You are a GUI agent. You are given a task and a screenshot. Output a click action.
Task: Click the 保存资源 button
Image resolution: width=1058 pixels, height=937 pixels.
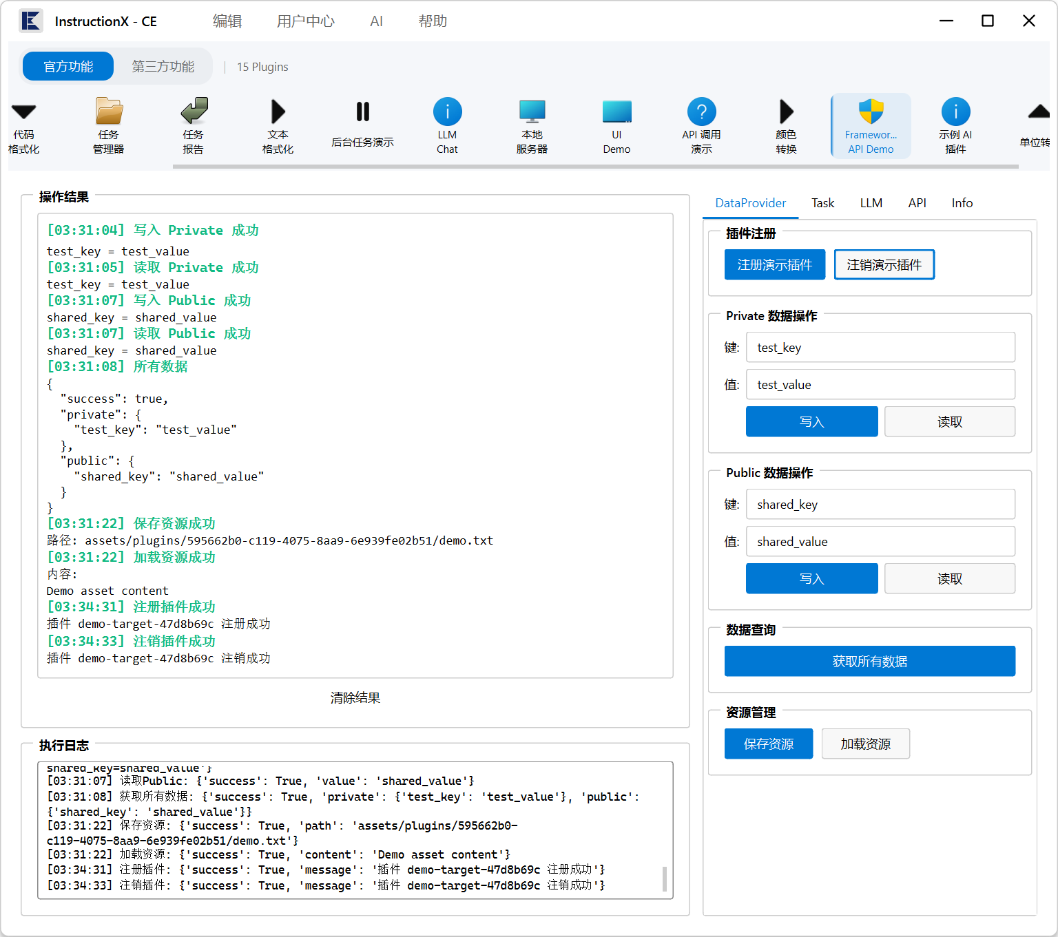[769, 744]
